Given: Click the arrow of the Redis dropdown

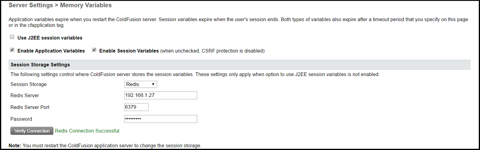Looking at the screenshot, I should point(153,84).
